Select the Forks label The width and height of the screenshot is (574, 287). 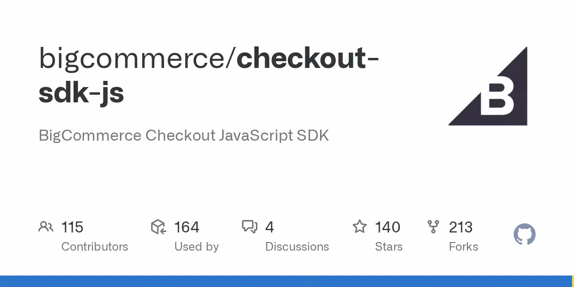464,247
